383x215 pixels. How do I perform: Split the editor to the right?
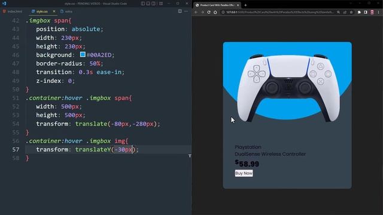coord(180,11)
